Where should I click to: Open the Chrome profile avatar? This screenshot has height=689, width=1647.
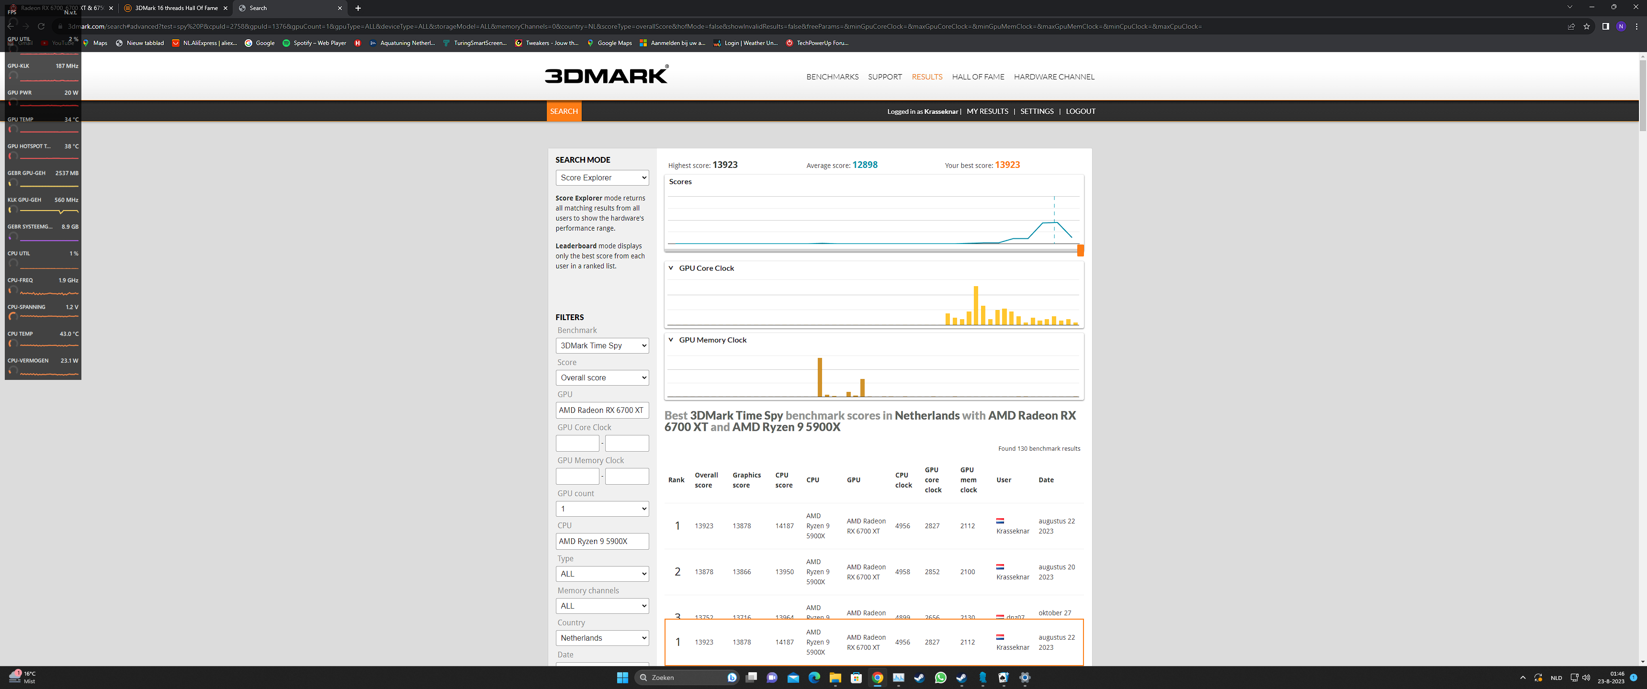[1621, 26]
